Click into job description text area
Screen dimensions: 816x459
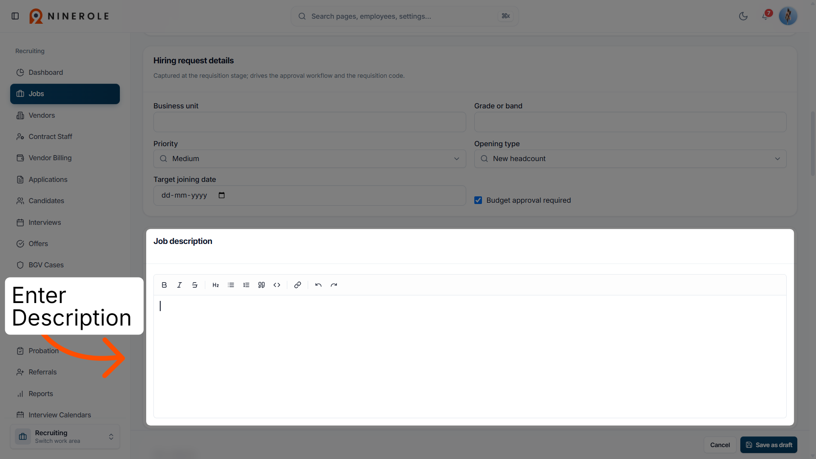[470, 356]
